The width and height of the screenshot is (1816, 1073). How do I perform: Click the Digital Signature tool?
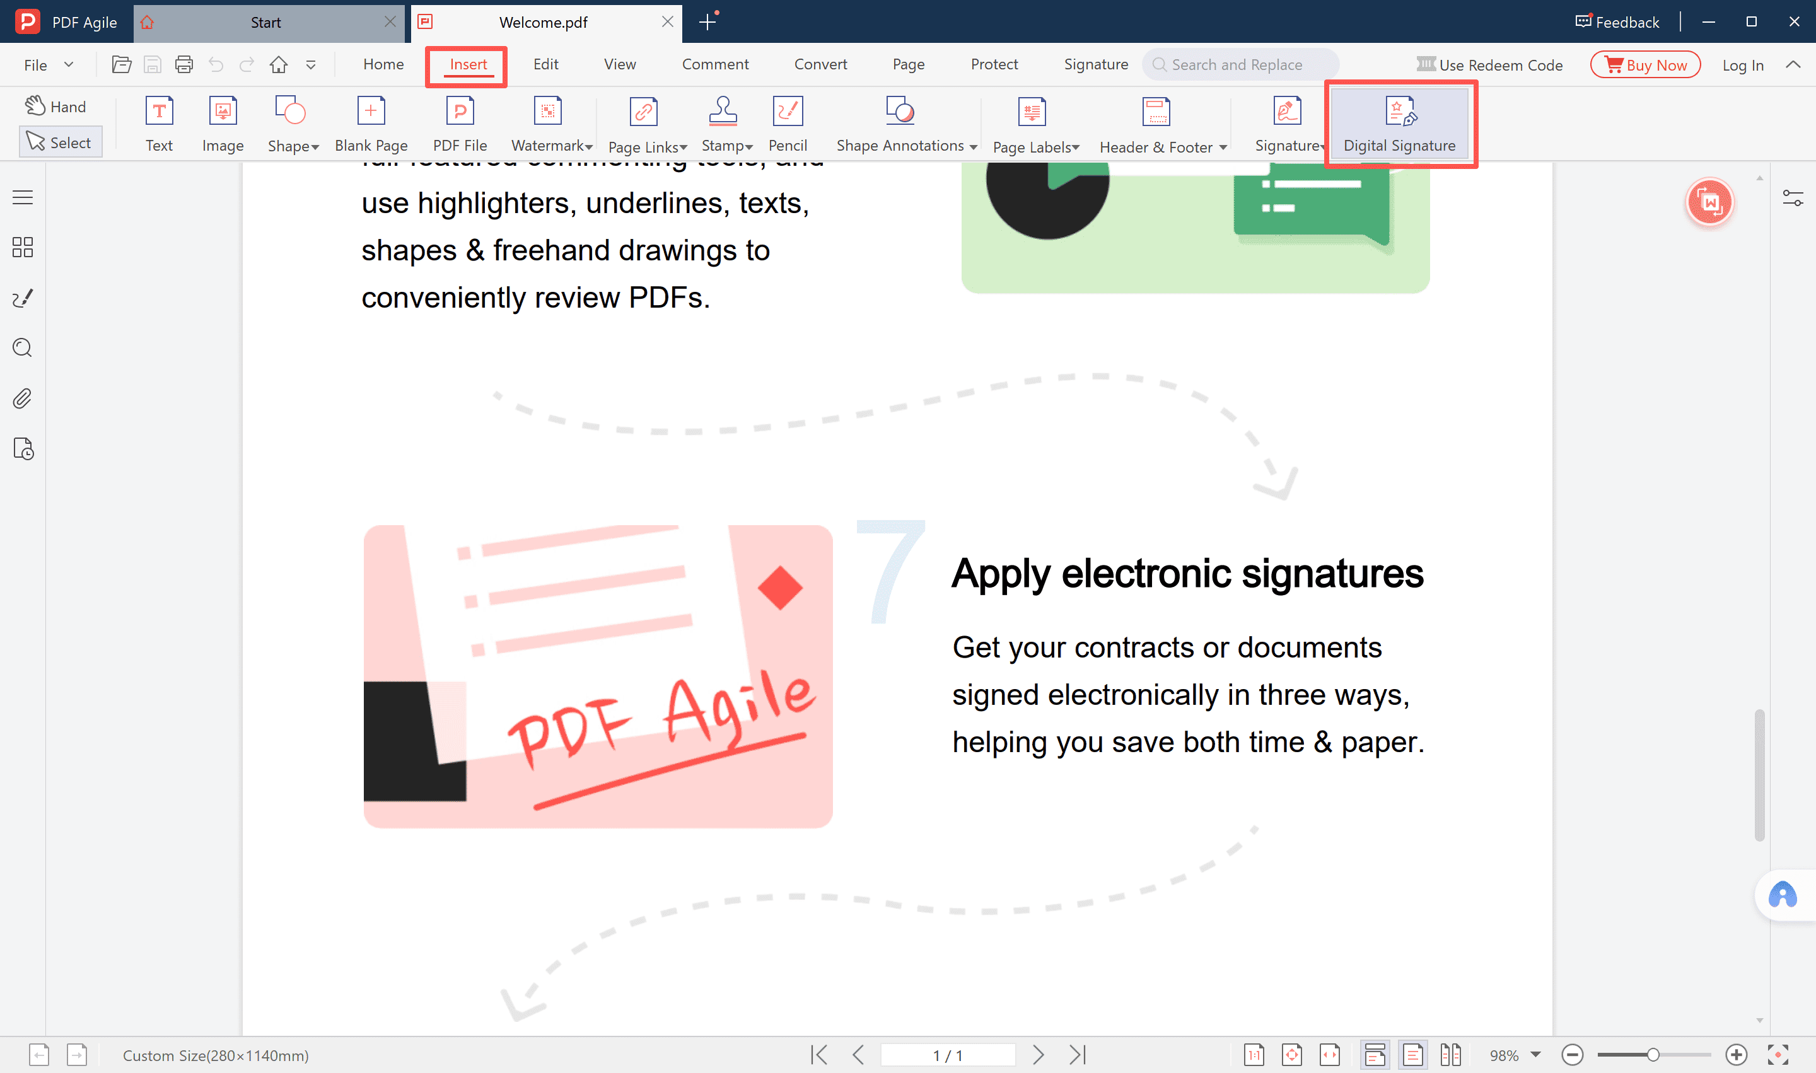[x=1399, y=124]
